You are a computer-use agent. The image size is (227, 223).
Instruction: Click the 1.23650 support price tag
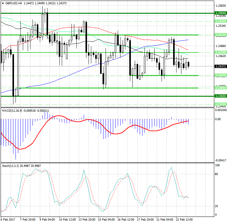pos(220,96)
